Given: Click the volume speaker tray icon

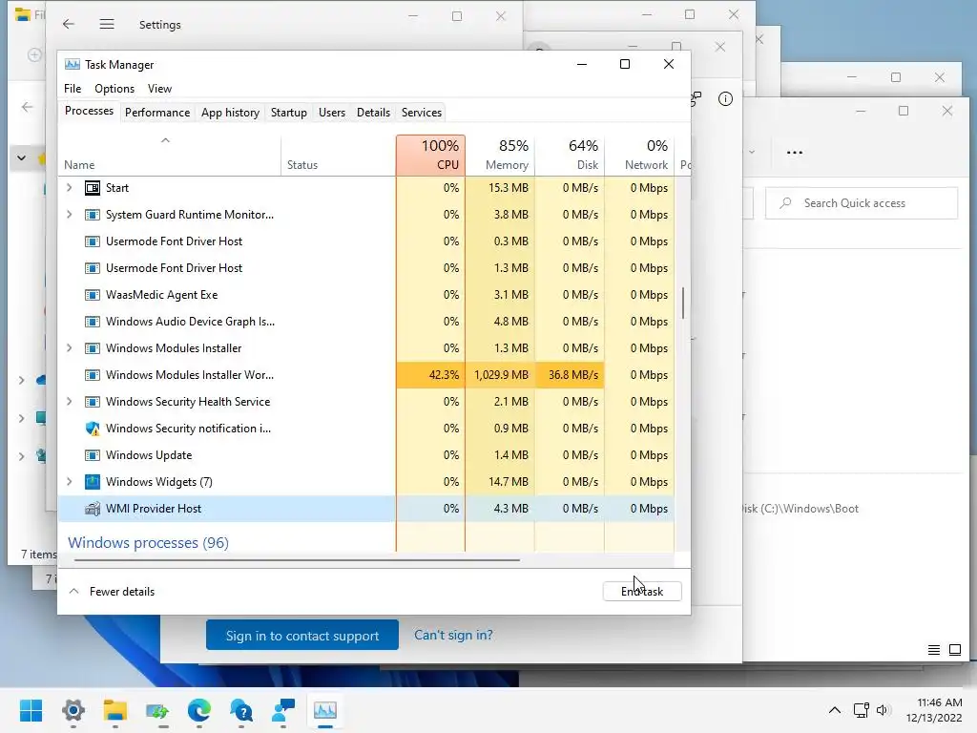Looking at the screenshot, I should coord(883,710).
